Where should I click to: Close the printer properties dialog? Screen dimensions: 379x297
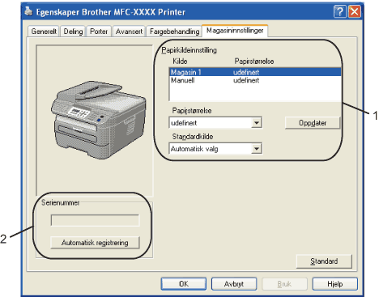(x=355, y=12)
